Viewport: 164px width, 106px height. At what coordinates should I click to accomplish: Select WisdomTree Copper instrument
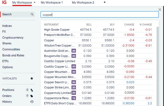pos(59,45)
